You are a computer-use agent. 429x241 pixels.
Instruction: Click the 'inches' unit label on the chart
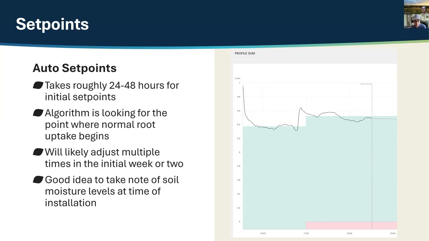click(x=238, y=78)
